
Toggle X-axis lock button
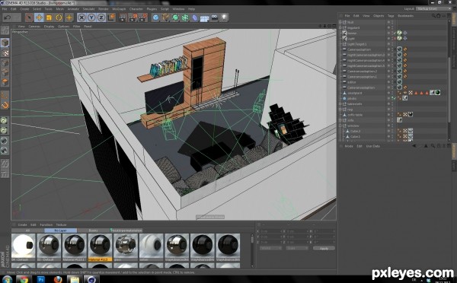click(81, 17)
